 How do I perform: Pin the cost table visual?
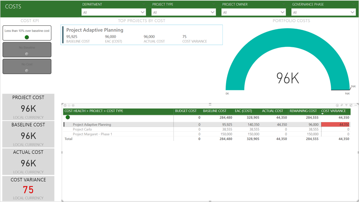pos(342,105)
